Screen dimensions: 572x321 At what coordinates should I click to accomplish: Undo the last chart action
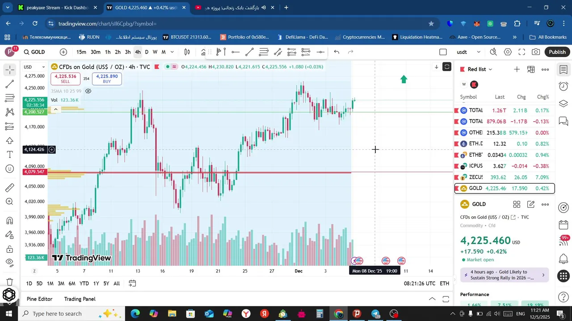point(336,52)
